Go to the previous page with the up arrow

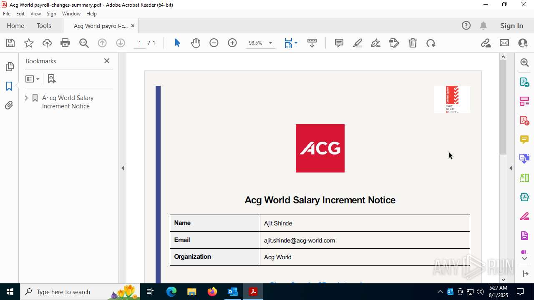102,43
